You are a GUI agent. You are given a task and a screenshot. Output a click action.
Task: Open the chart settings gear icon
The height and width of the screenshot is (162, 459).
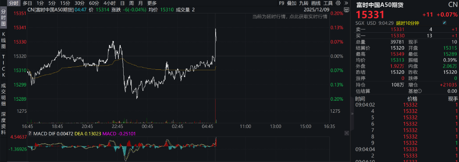(338, 3)
